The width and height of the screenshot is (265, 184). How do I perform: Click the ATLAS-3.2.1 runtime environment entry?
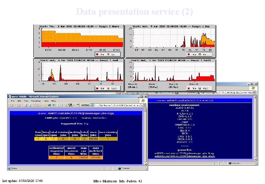pyautogui.click(x=184, y=113)
